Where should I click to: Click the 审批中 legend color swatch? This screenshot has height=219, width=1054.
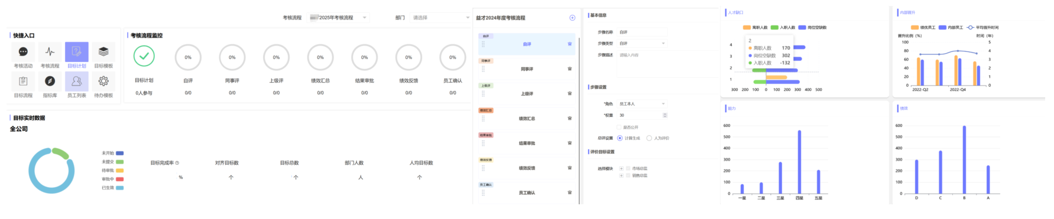pos(119,179)
